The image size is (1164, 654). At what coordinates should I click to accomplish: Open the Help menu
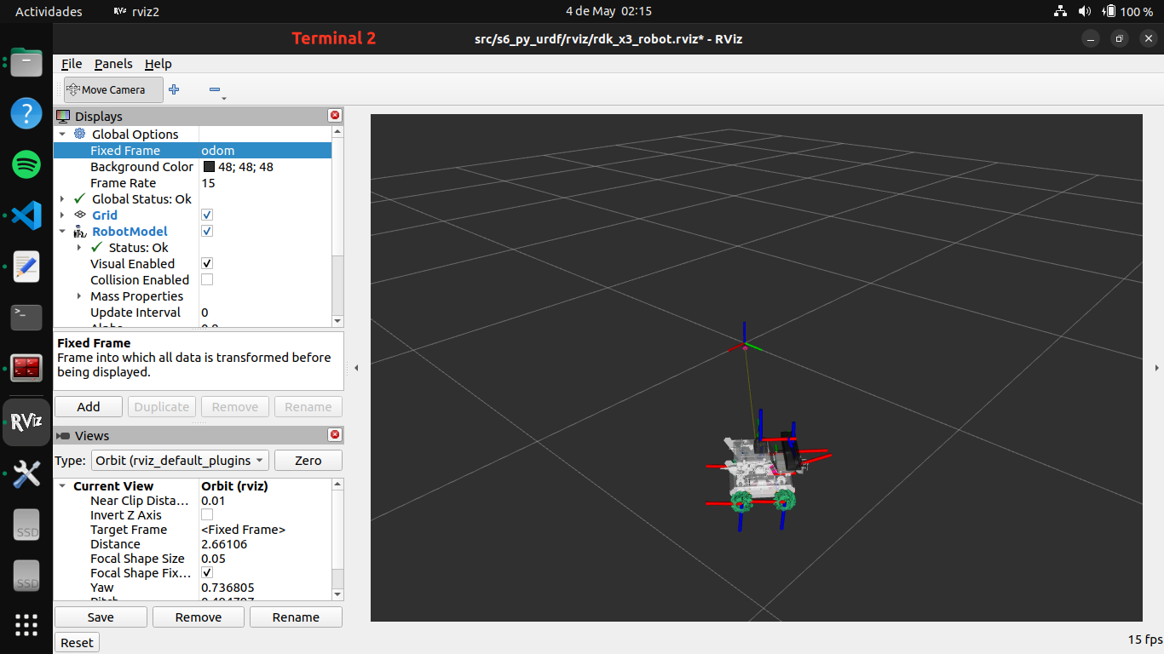(x=158, y=64)
